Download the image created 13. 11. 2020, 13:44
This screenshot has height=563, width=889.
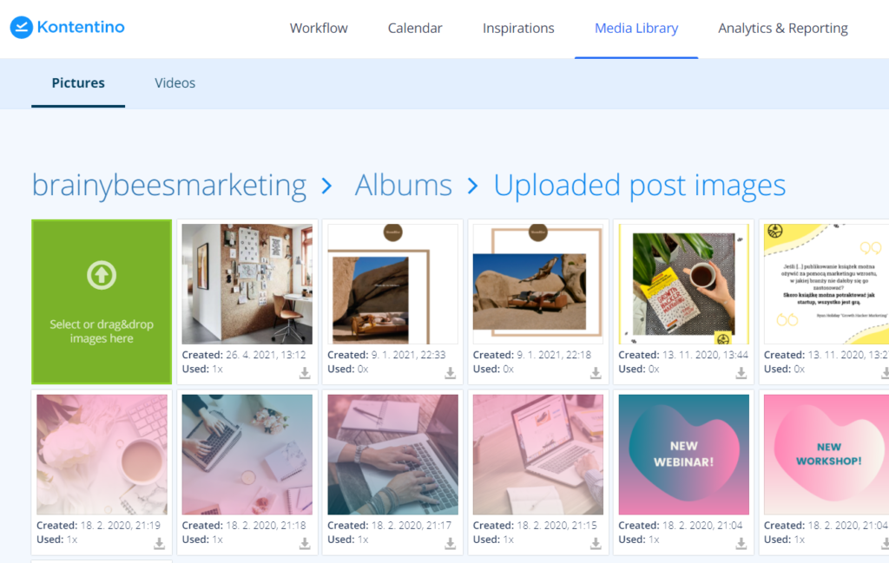click(x=741, y=373)
